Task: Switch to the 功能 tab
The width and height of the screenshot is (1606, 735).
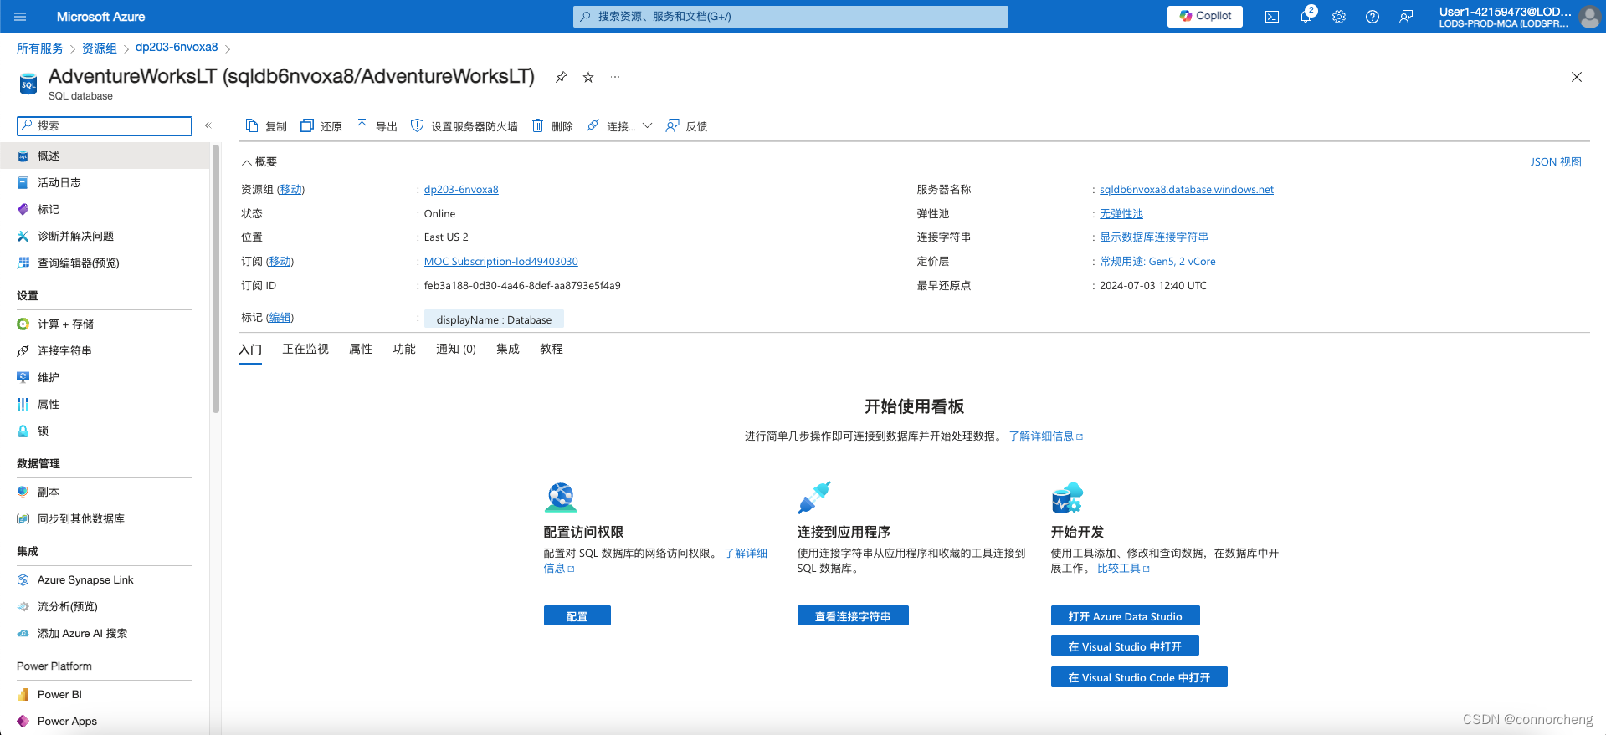Action: pyautogui.click(x=404, y=350)
